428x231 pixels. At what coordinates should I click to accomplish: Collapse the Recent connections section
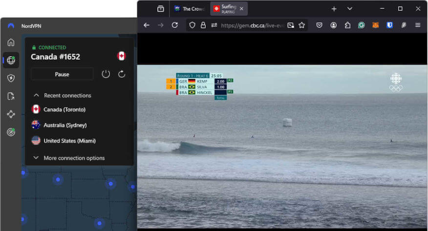tap(62, 95)
